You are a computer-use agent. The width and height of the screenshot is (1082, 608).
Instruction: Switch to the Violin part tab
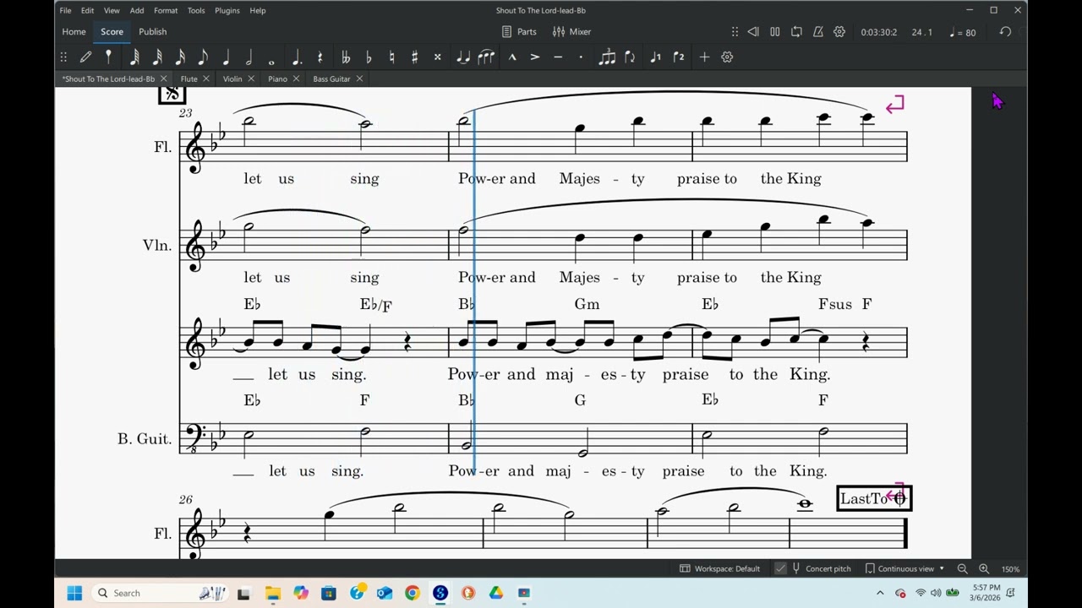[x=232, y=79]
